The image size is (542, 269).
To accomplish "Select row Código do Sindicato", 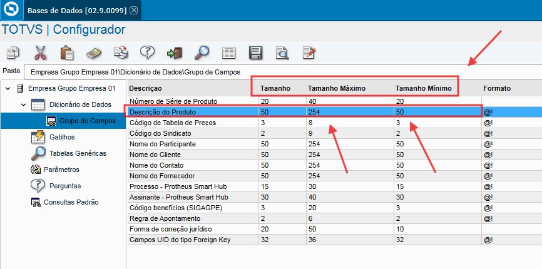I will point(335,133).
